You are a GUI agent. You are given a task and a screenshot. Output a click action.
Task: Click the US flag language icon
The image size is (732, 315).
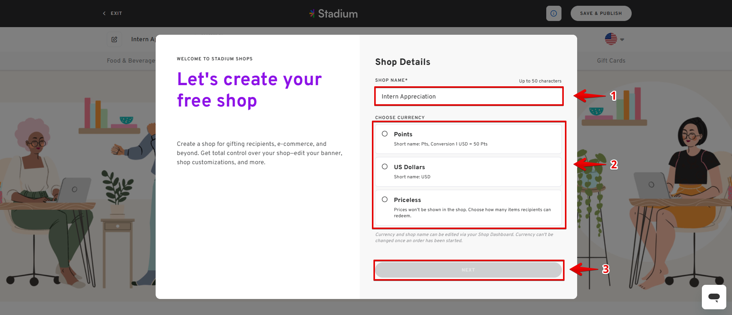pyautogui.click(x=611, y=39)
